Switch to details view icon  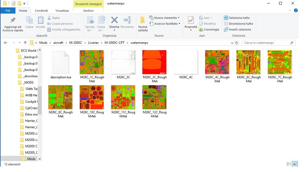289,164
